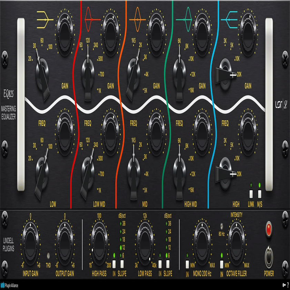
Task: Click the lower row HIGH MID gain knob
Action: (202, 134)
